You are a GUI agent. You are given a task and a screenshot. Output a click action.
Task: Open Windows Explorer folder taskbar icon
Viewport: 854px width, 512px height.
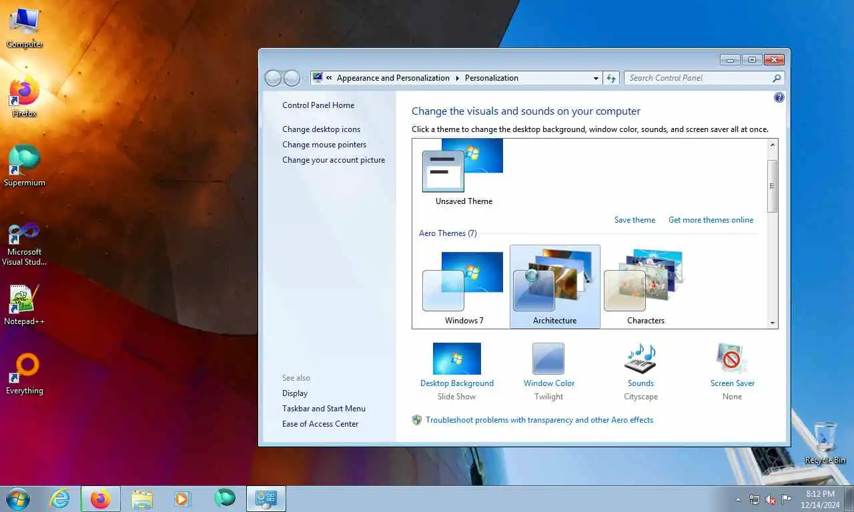click(142, 499)
